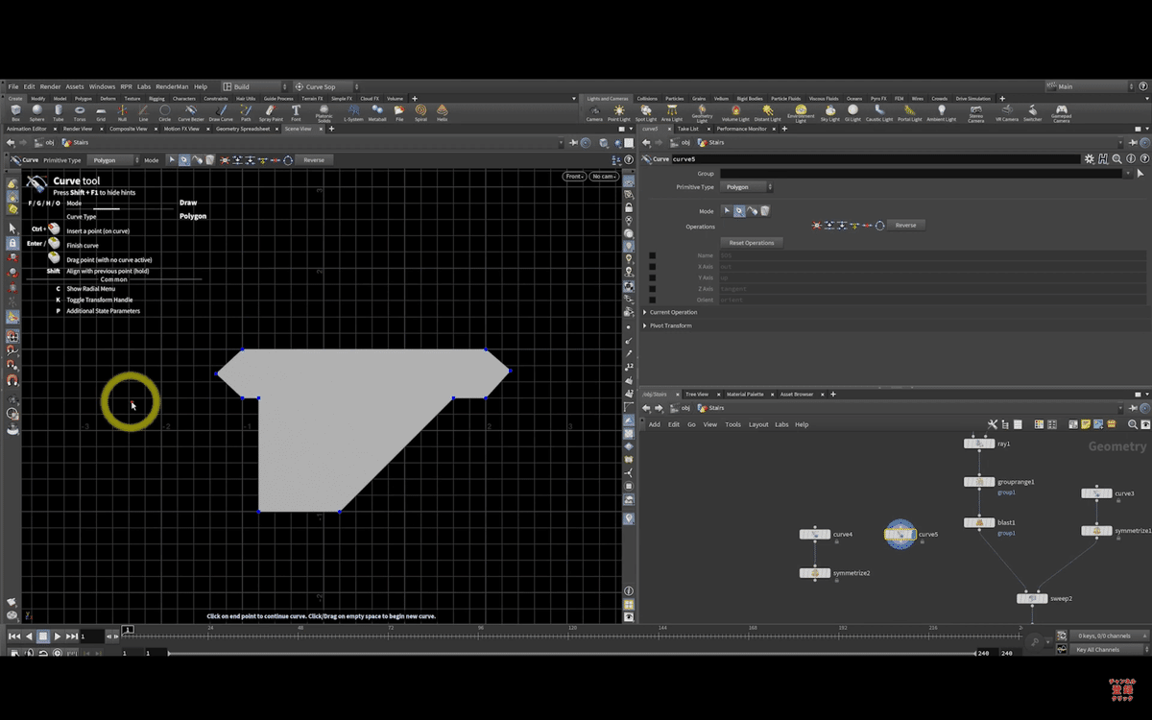Click Reverse button in parameter pane
Screen dimensions: 1152x720
[905, 225]
